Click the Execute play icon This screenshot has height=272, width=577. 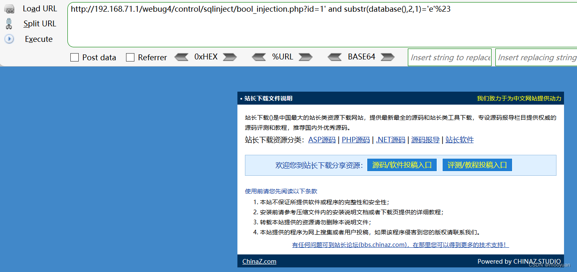[x=9, y=39]
